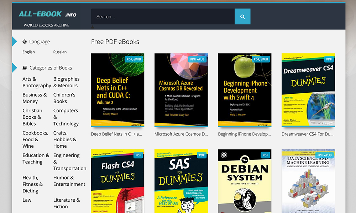The image size is (356, 213).
Task: Click the book icon beside Categories of Books
Action: pyautogui.click(x=25, y=68)
